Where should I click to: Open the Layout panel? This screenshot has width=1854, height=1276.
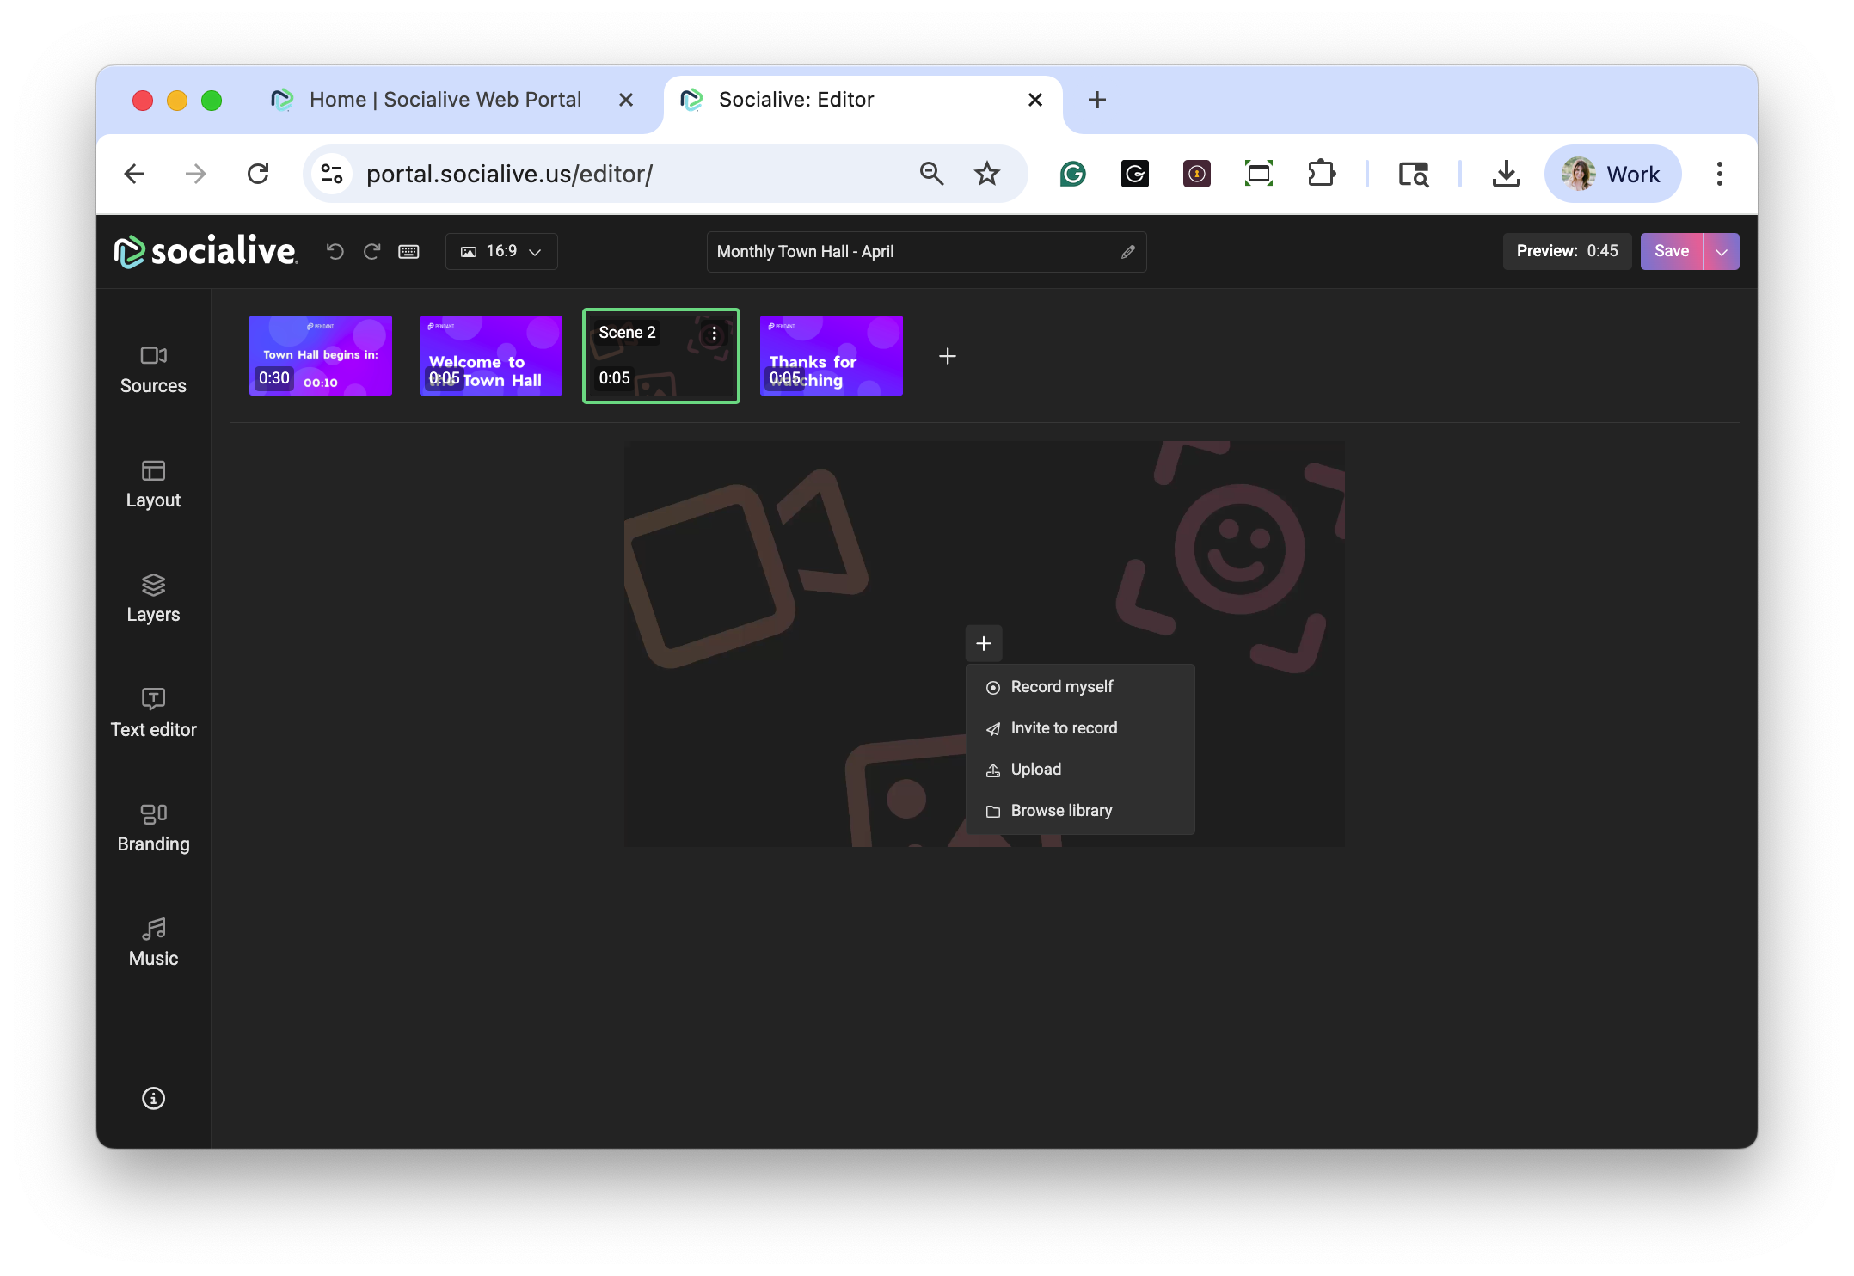[153, 484]
